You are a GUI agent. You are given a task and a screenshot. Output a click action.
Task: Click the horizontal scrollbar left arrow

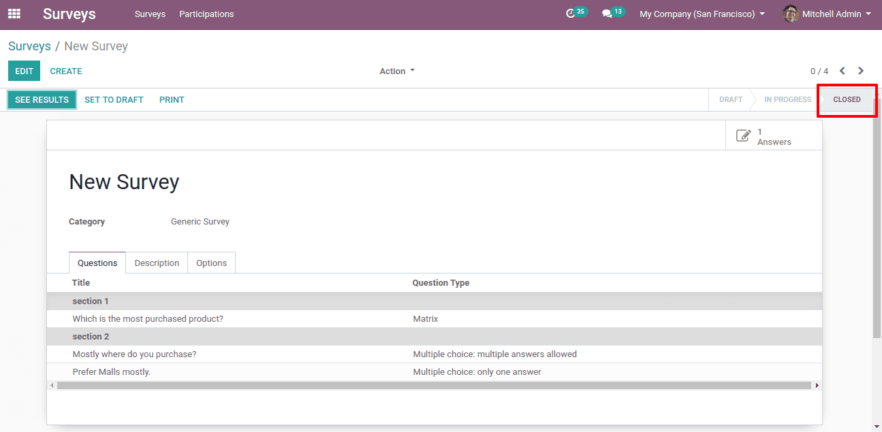click(52, 385)
